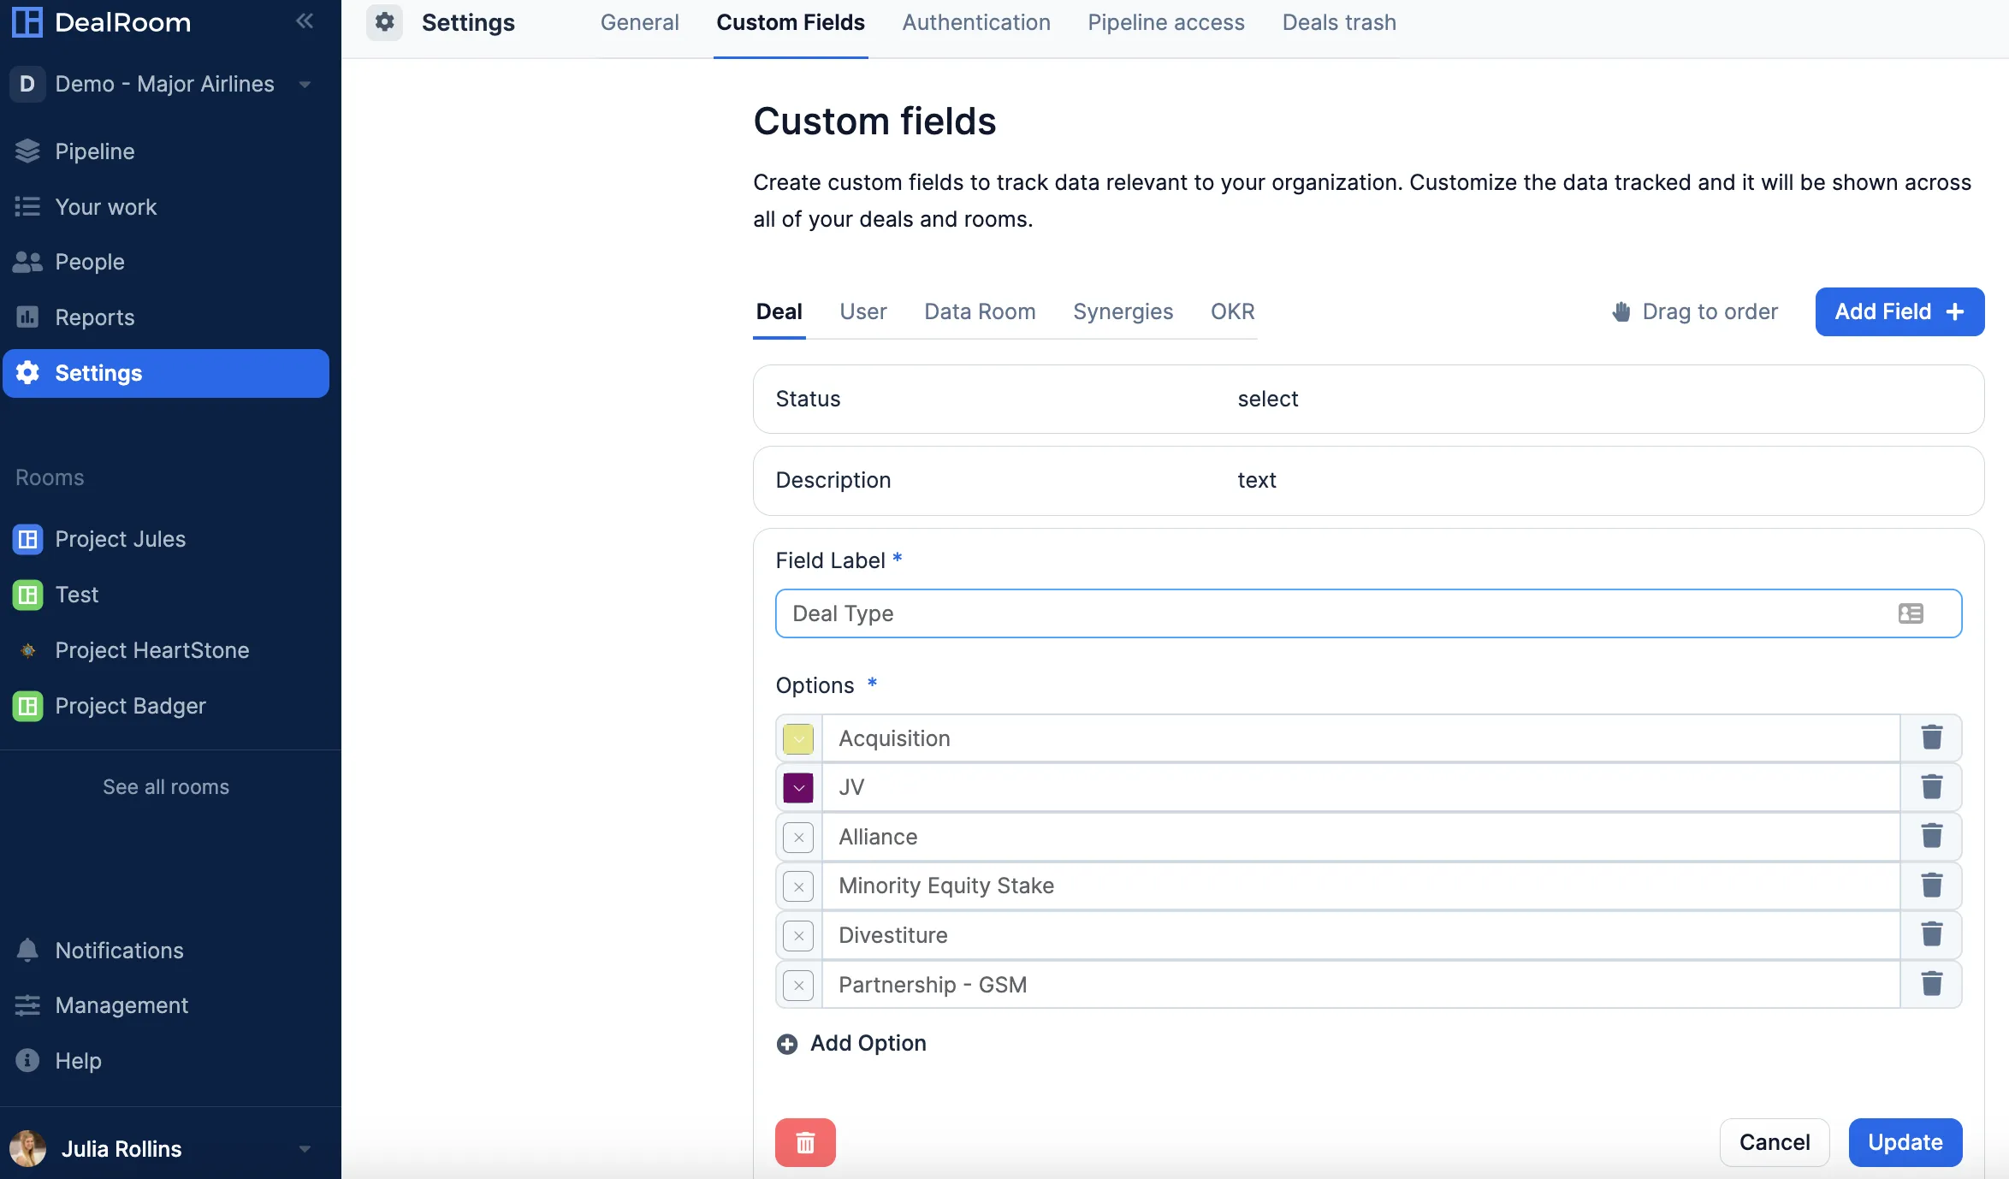Image resolution: width=2009 pixels, height=1179 pixels.
Task: Open the Data Room custom fields tab
Action: pyautogui.click(x=980, y=311)
